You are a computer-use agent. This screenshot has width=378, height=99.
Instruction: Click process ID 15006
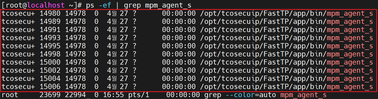coord(50,87)
